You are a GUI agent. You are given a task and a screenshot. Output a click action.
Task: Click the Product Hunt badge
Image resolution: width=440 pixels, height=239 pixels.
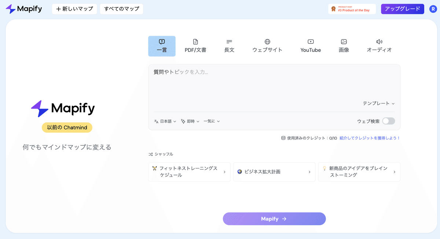click(x=352, y=9)
